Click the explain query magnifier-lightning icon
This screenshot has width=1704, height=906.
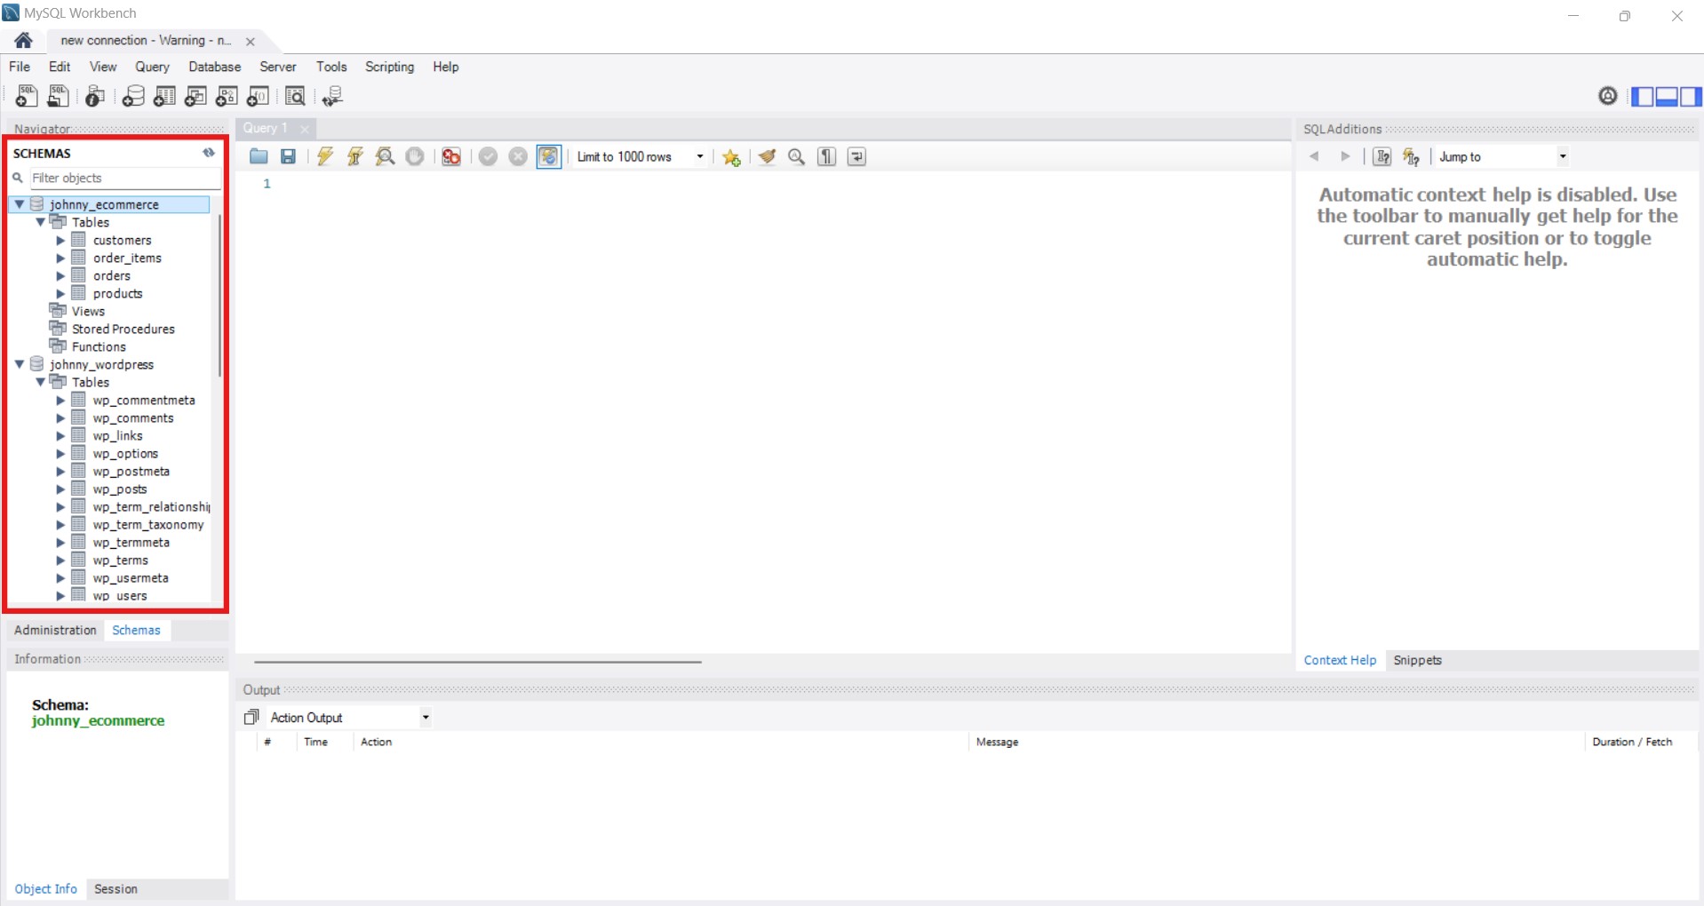(385, 157)
